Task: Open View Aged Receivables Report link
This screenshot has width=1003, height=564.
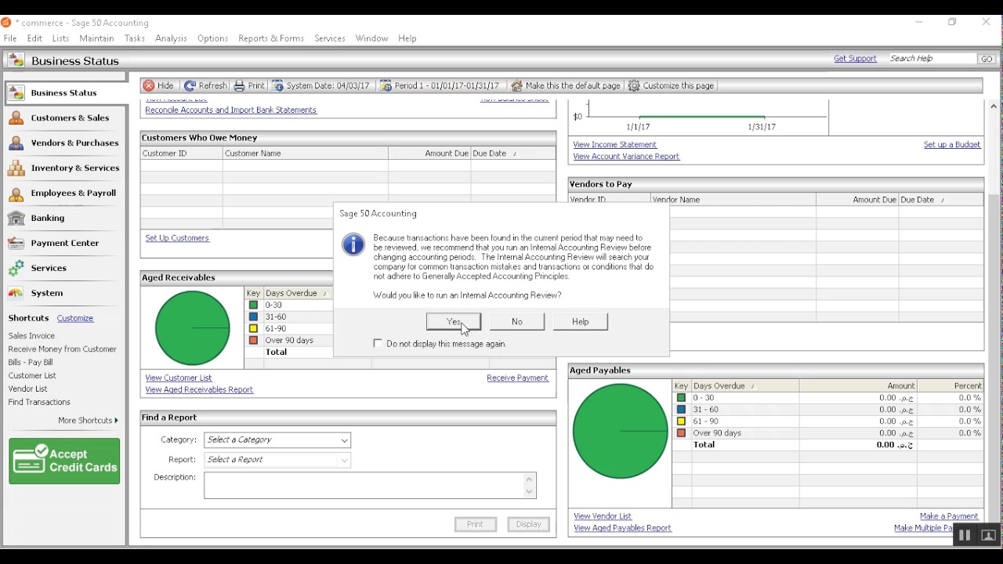Action: coord(199,389)
